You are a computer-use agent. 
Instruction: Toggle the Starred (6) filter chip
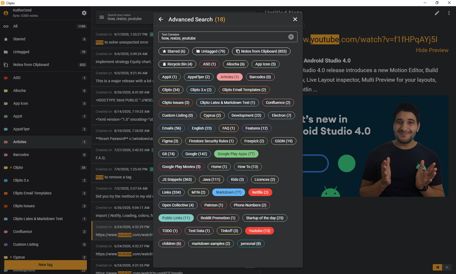[x=174, y=51]
